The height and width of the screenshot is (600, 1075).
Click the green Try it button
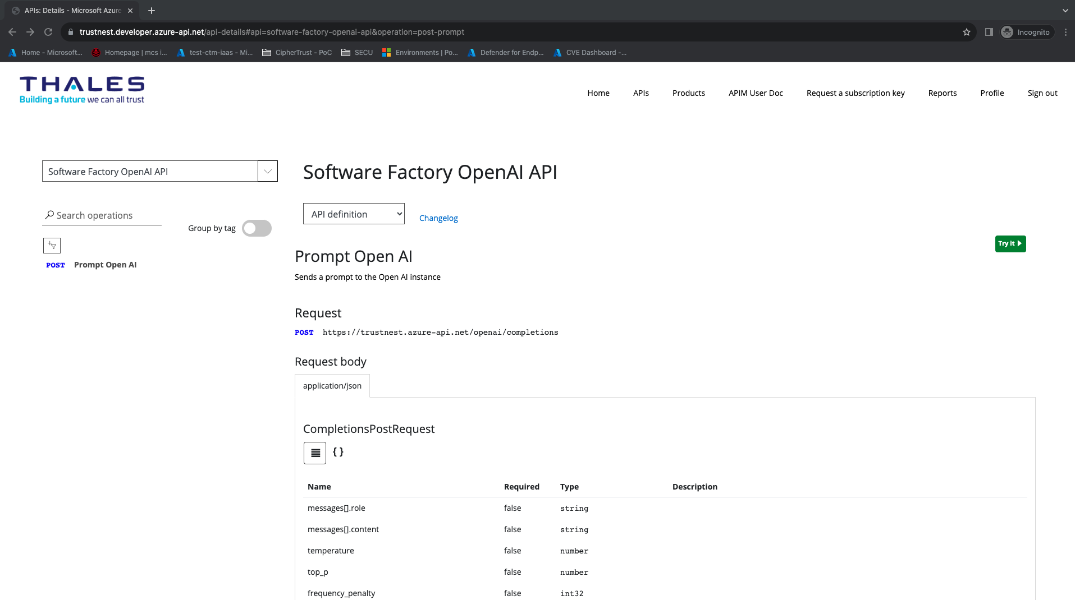click(x=1010, y=243)
